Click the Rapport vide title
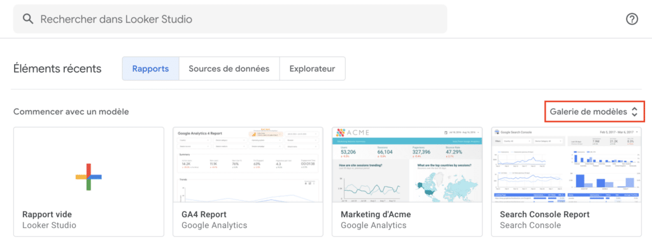This screenshot has width=652, height=247. coord(46,215)
